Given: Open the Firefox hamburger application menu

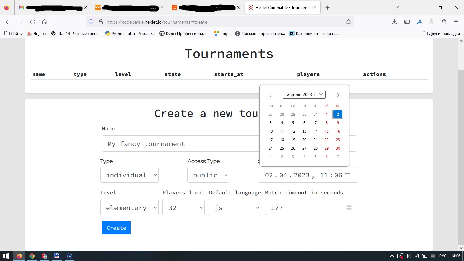Looking at the screenshot, I should [x=456, y=21].
